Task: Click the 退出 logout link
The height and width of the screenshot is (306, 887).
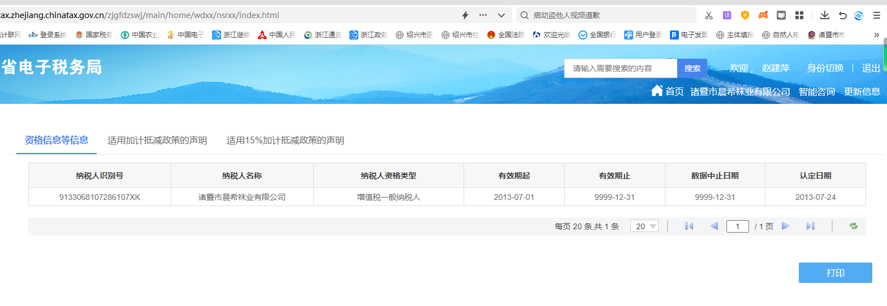Action: coord(871,68)
